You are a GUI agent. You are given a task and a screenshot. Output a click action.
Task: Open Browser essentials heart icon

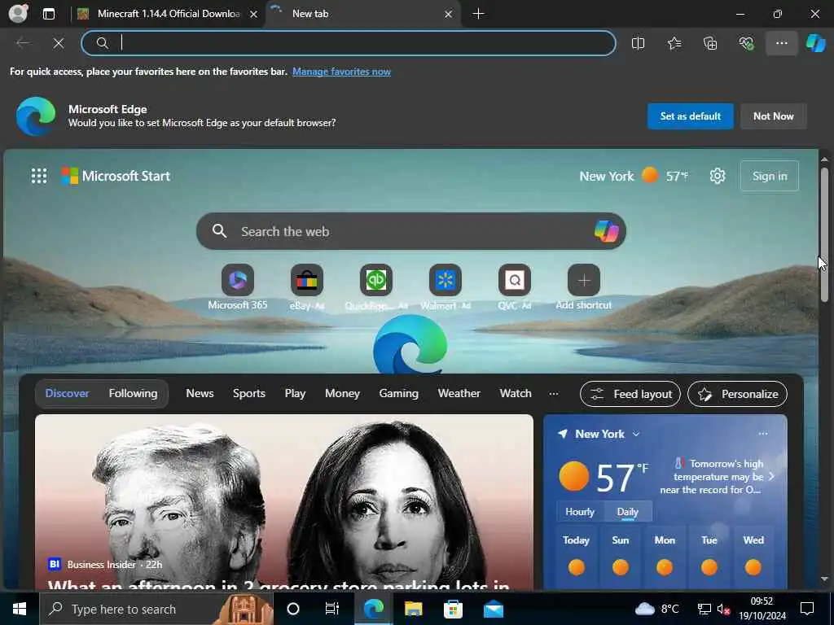click(x=746, y=43)
